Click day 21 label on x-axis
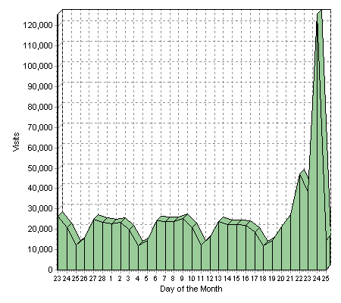 [x=289, y=279]
